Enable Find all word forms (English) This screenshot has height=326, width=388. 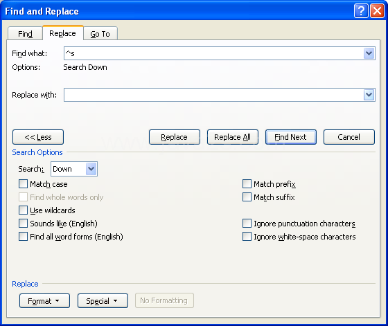[x=23, y=237]
